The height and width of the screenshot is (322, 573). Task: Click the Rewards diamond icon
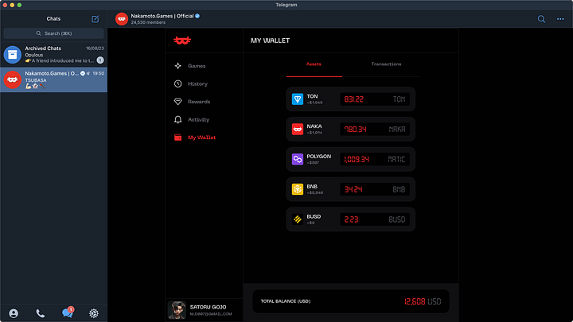(x=178, y=102)
